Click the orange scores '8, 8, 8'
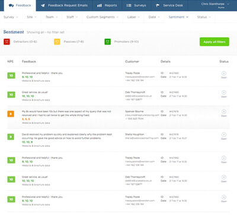 point(26,119)
